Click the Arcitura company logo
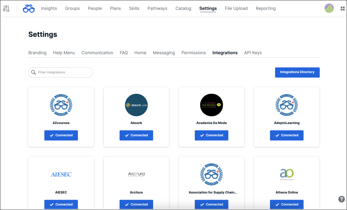The height and width of the screenshot is (210, 347). tap(136, 175)
